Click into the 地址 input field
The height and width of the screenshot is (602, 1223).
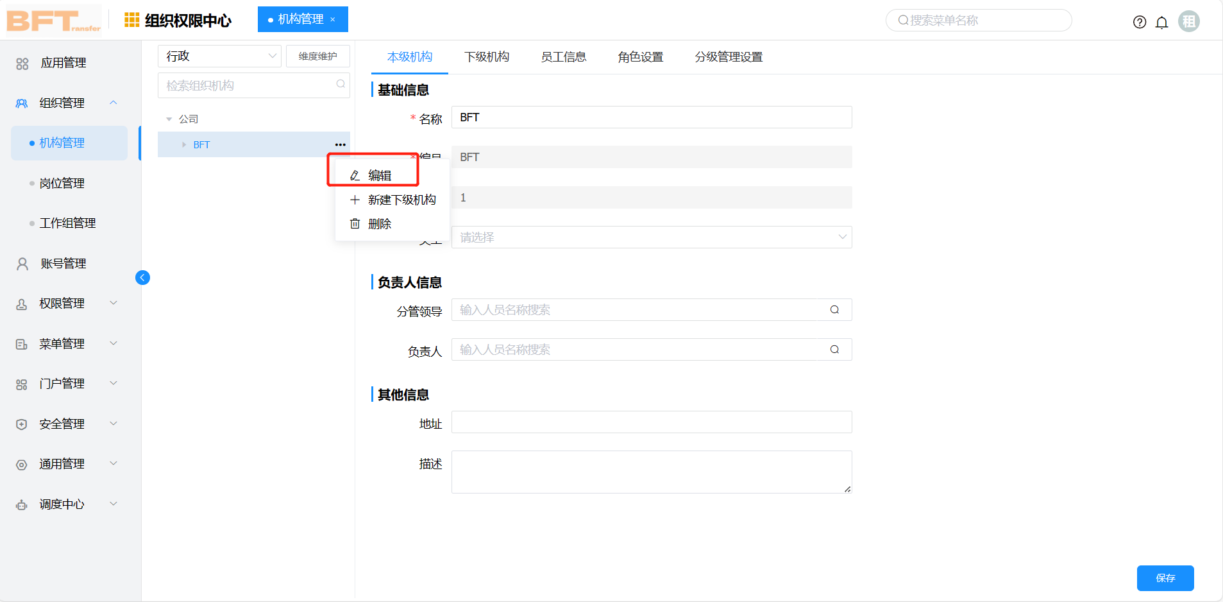pyautogui.click(x=651, y=422)
